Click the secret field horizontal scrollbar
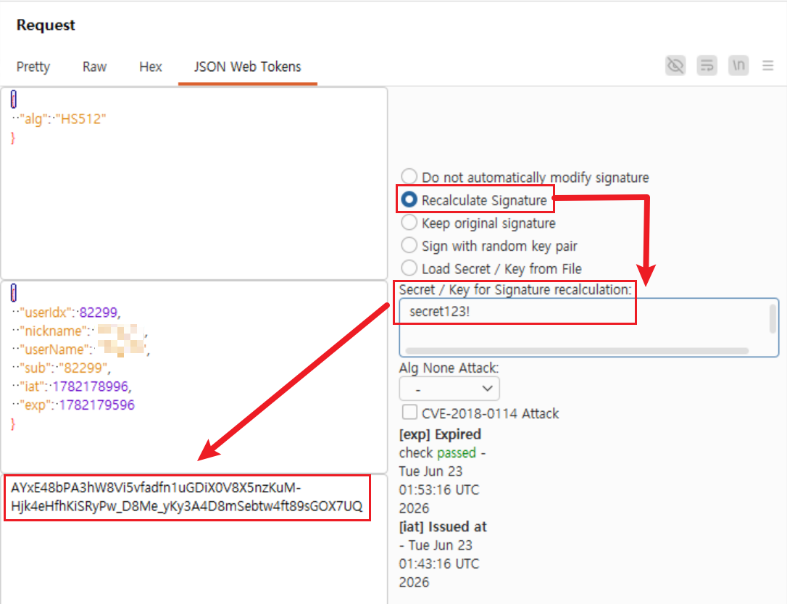The width and height of the screenshot is (787, 604). pyautogui.click(x=577, y=350)
